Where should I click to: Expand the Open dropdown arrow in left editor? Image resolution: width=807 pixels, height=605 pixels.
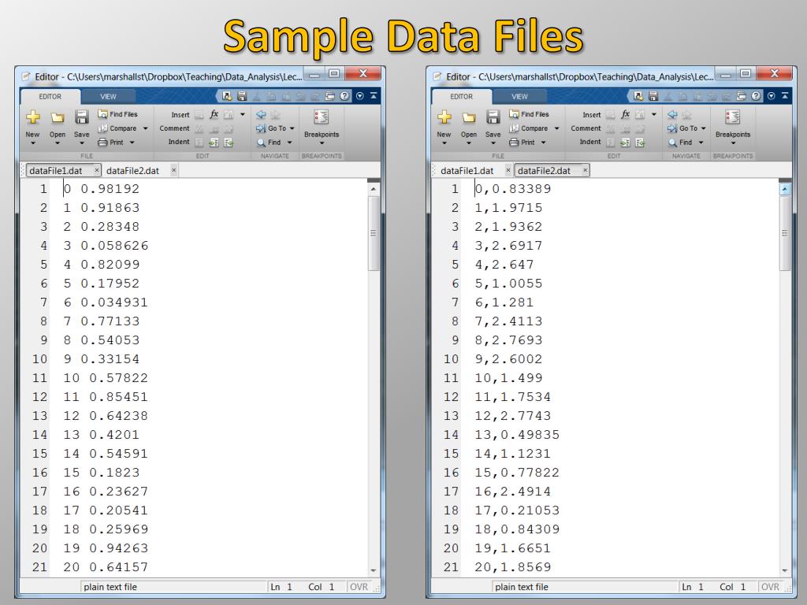(x=57, y=143)
